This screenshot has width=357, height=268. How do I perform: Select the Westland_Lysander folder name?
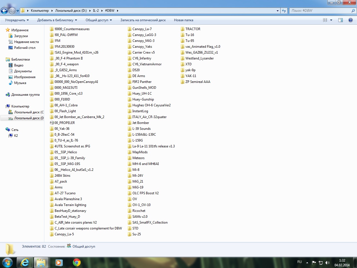200,58
